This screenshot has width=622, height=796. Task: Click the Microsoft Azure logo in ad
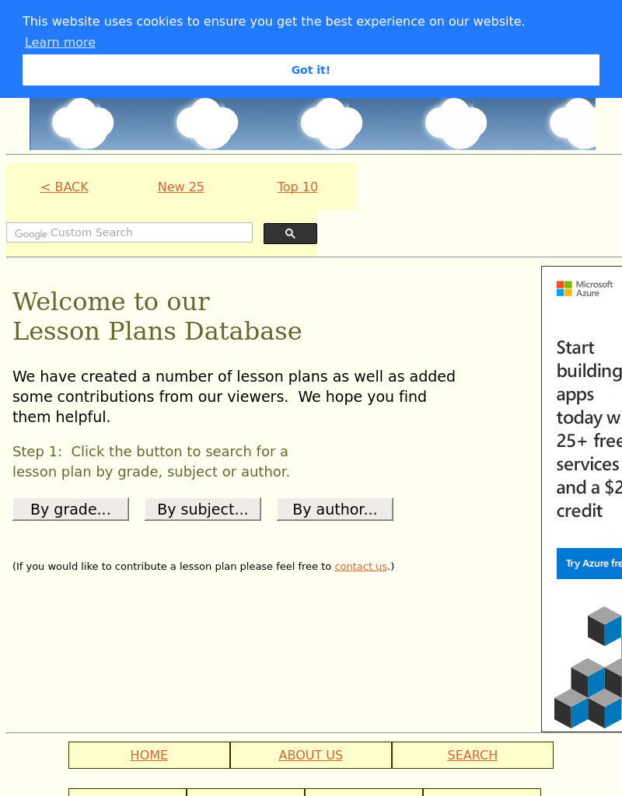[x=585, y=288]
